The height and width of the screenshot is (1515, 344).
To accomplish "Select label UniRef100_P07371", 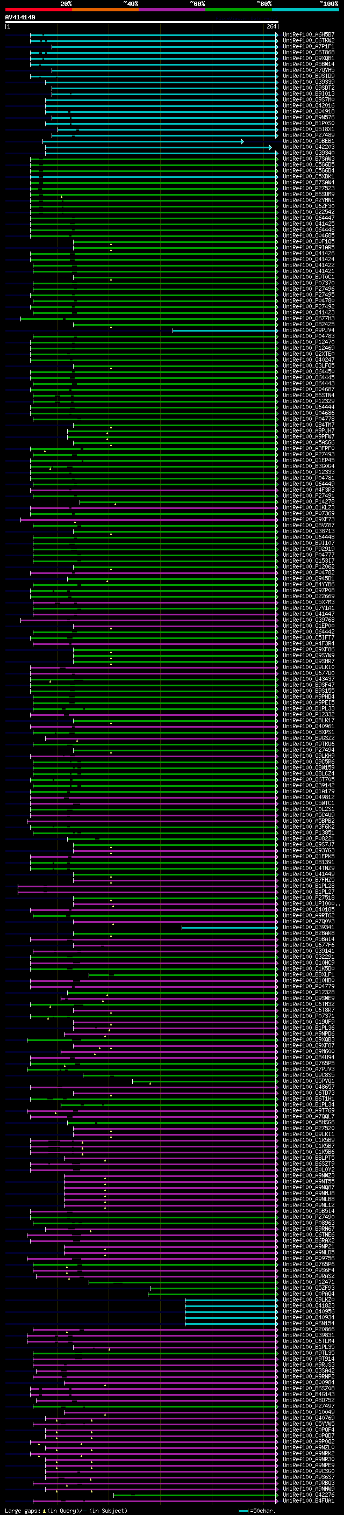I will [309, 1016].
